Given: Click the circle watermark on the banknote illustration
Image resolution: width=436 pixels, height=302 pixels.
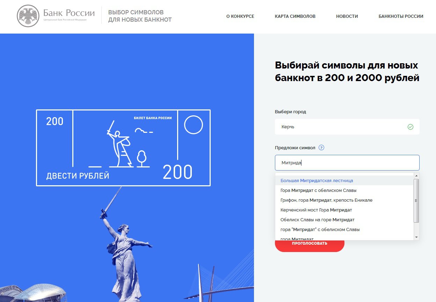Looking at the screenshot, I should pyautogui.click(x=194, y=125).
